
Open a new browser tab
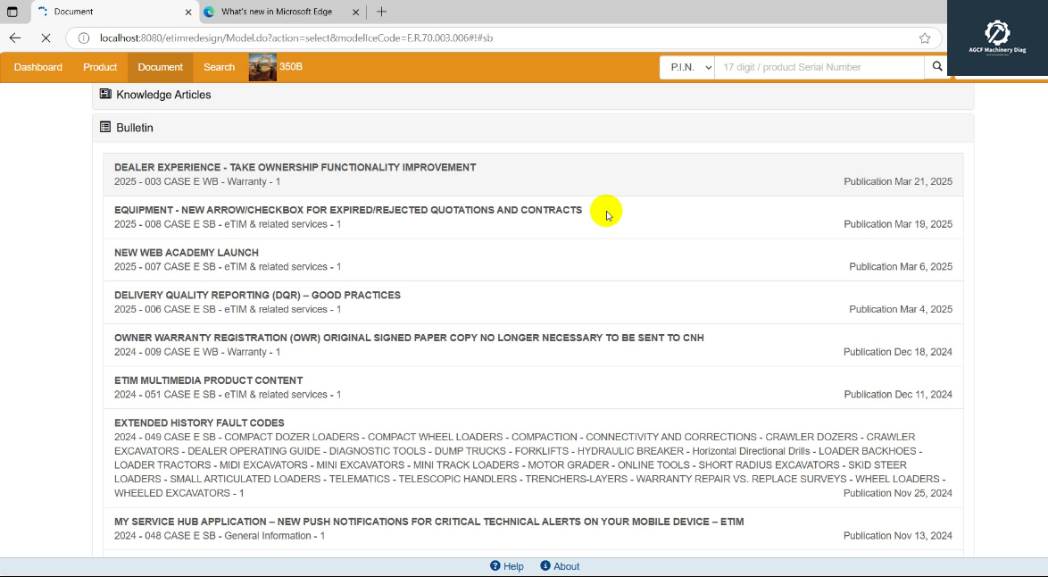381,12
